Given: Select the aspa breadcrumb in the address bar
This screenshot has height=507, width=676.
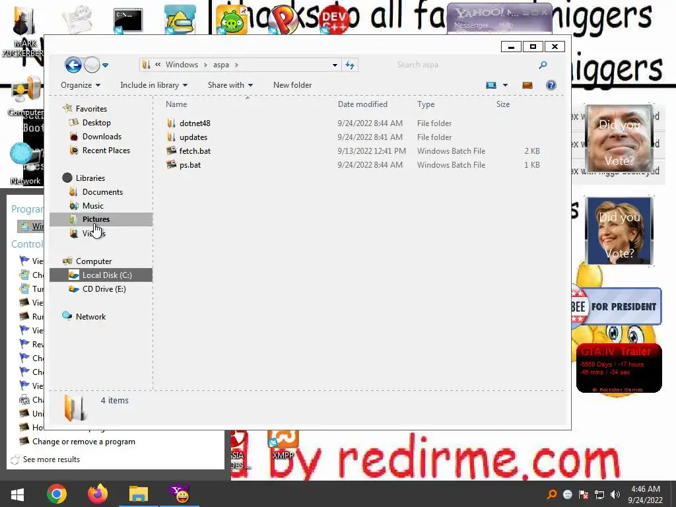Looking at the screenshot, I should point(220,65).
